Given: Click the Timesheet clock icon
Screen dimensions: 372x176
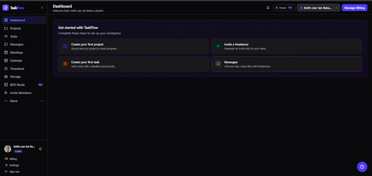Looking at the screenshot, I should click(6, 69).
